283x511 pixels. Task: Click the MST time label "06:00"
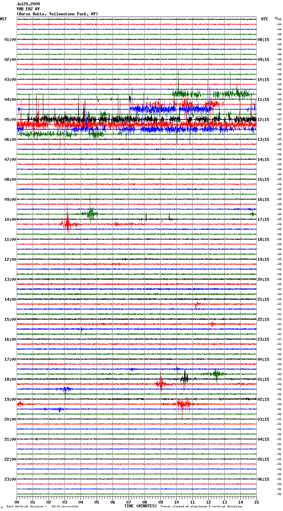(10, 140)
